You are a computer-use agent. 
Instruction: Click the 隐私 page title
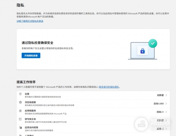point(20,5)
